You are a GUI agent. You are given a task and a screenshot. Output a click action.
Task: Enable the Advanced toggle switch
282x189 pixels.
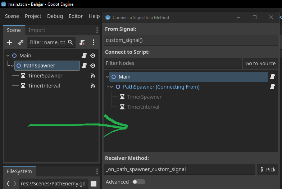pyautogui.click(x=139, y=182)
